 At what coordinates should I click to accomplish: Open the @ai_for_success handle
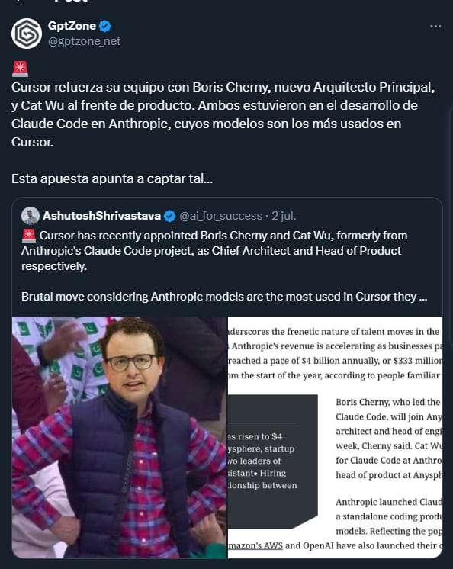220,216
